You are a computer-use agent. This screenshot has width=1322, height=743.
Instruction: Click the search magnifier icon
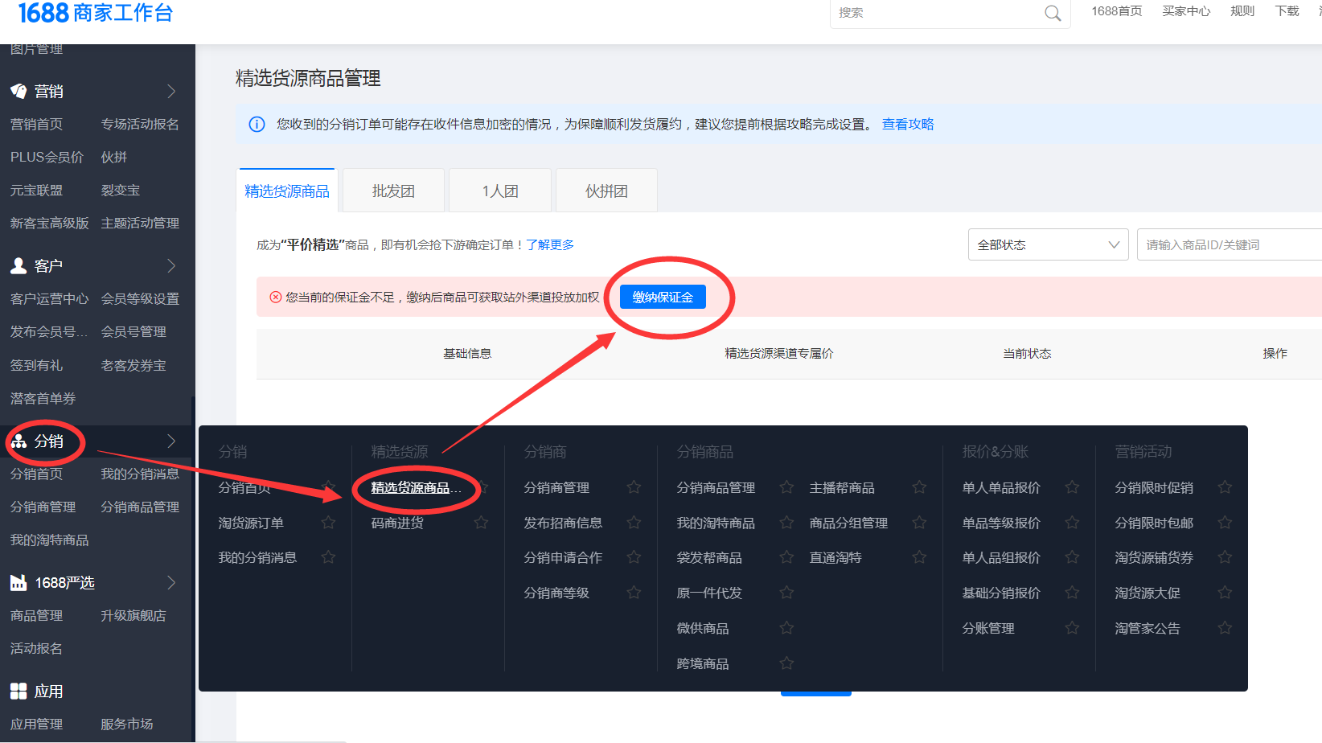pyautogui.click(x=1053, y=13)
